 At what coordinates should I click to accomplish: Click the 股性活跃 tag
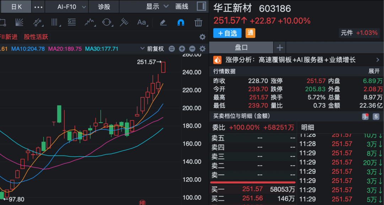(36, 37)
